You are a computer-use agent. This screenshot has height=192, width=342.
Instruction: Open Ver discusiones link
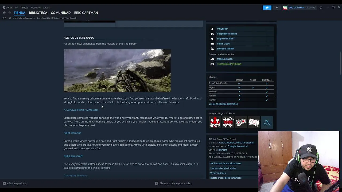218,173
